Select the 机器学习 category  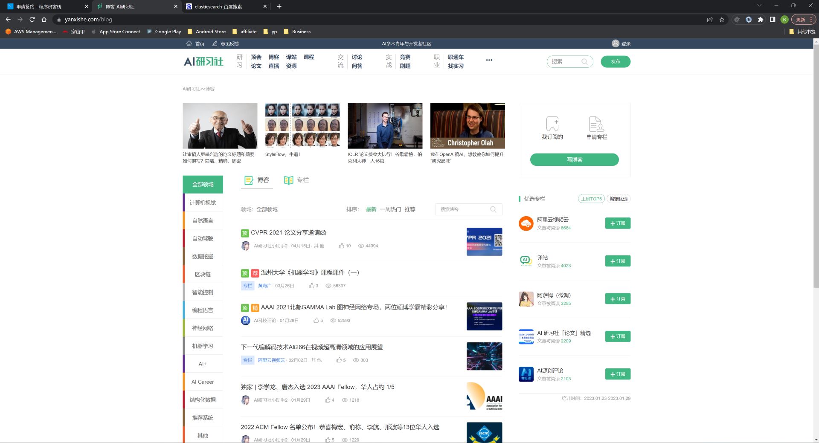tap(203, 346)
